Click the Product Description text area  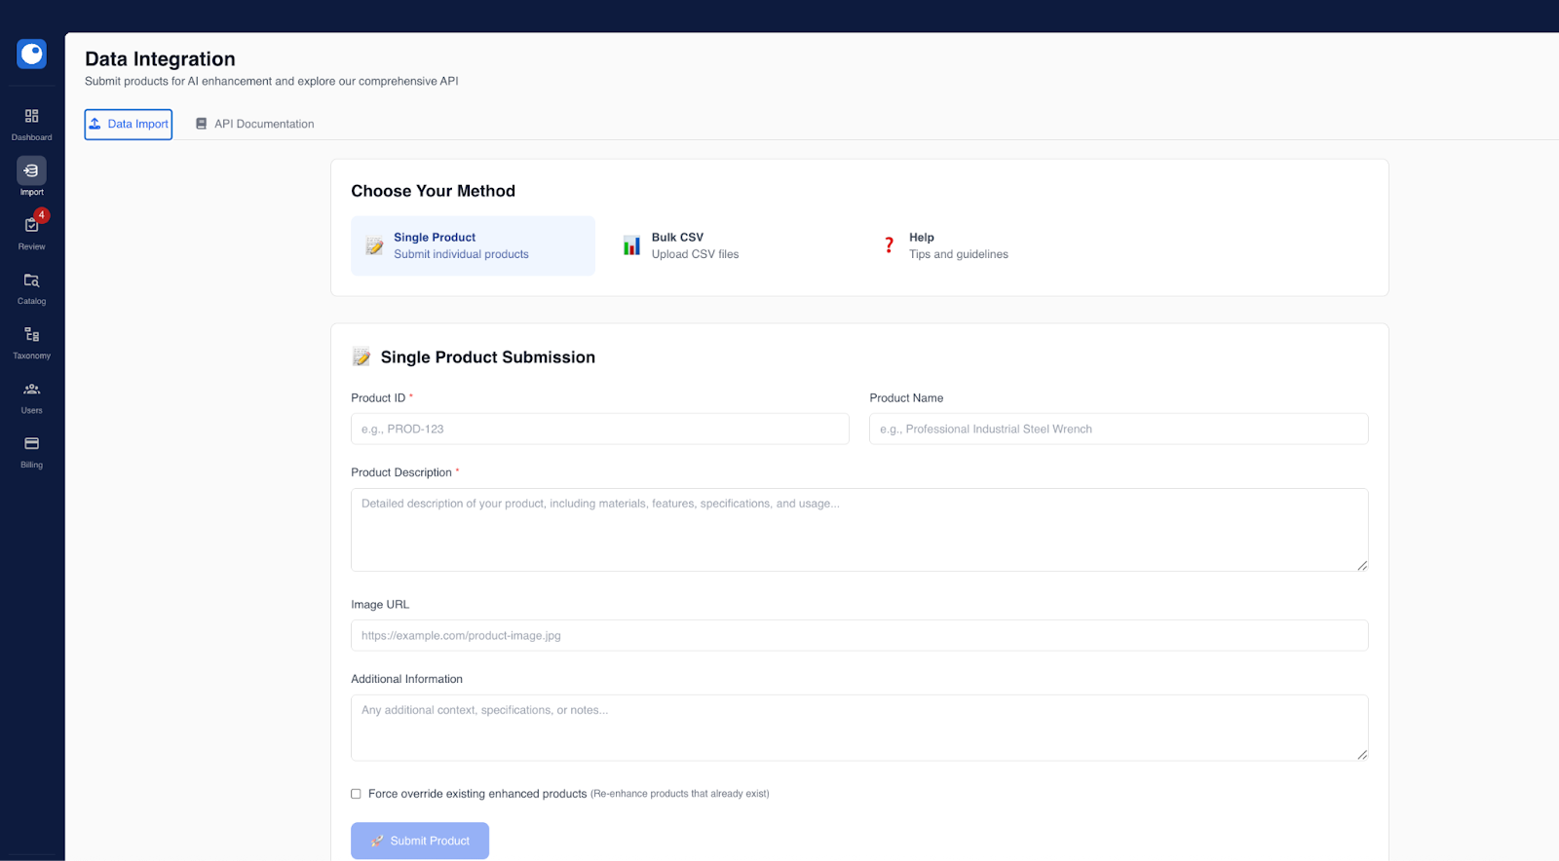[858, 529]
